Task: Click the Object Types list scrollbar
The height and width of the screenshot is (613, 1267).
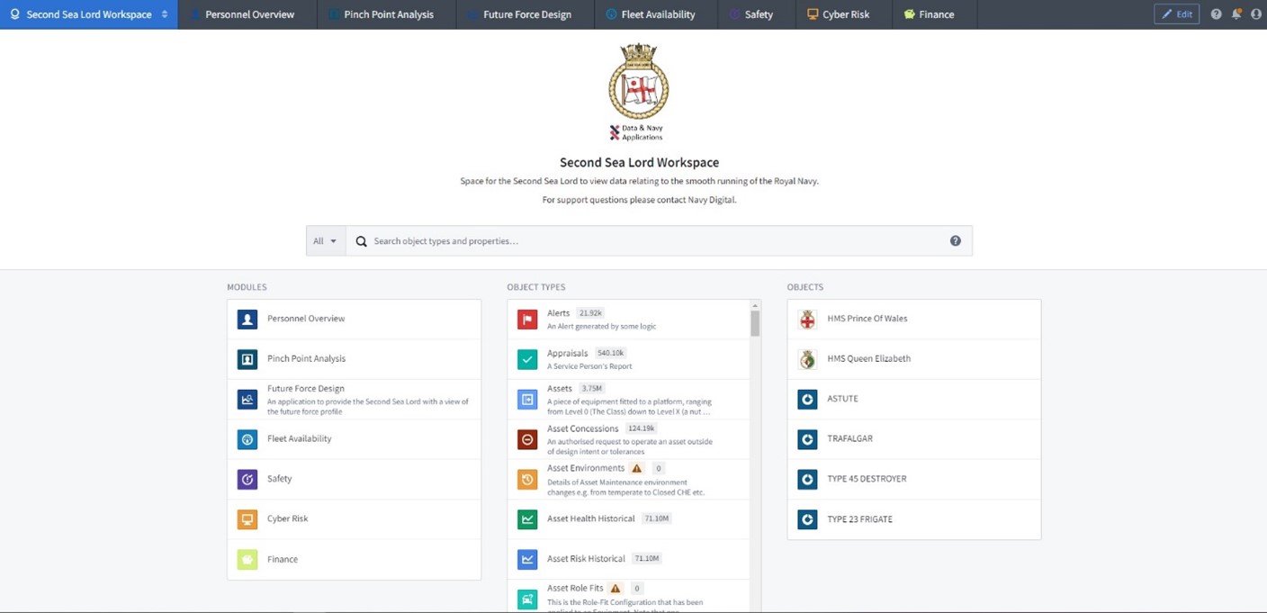Action: coord(755,324)
